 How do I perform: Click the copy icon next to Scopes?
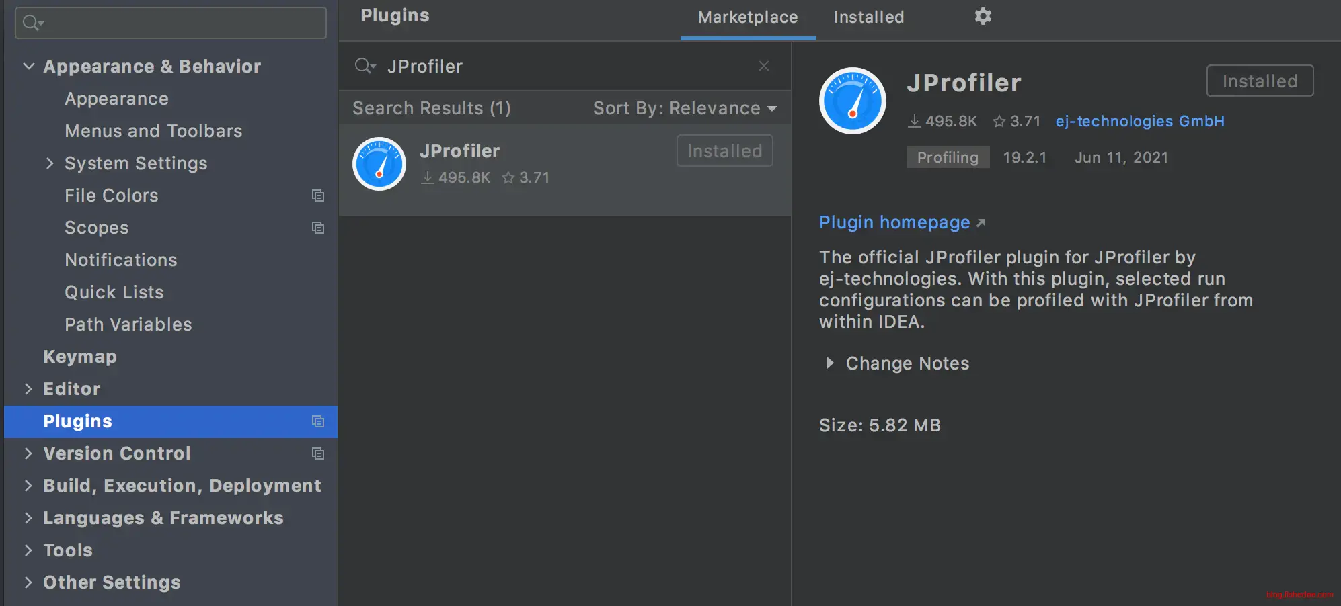[318, 228]
